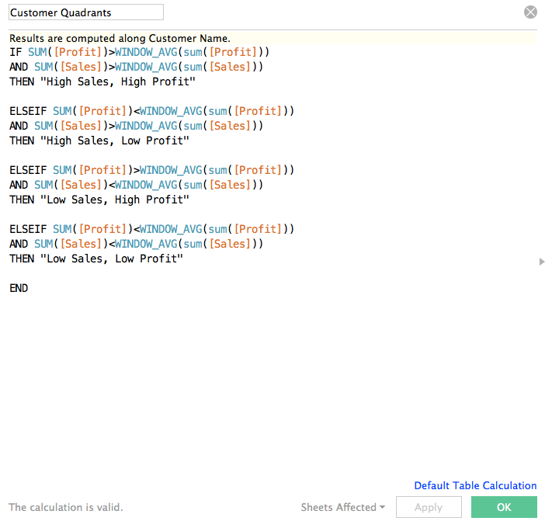This screenshot has height=528, width=545.
Task: Click the END keyword in the formula
Action: tap(19, 288)
